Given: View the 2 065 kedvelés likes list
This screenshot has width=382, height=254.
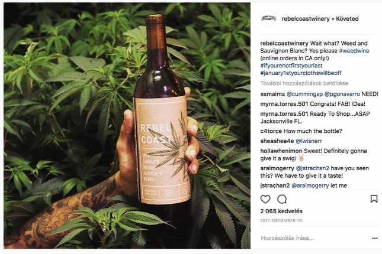Looking at the screenshot, I should 281,211.
